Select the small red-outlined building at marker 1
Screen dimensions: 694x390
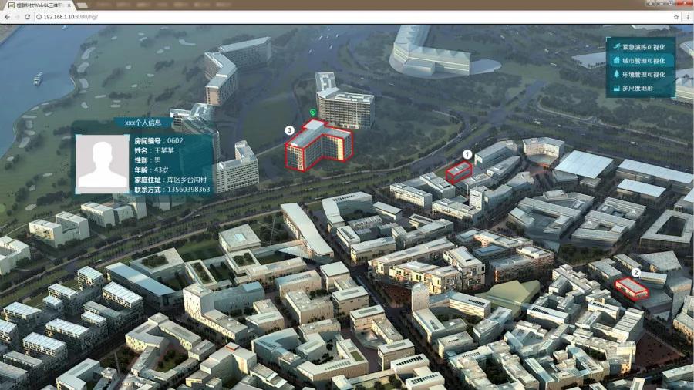pos(459,172)
